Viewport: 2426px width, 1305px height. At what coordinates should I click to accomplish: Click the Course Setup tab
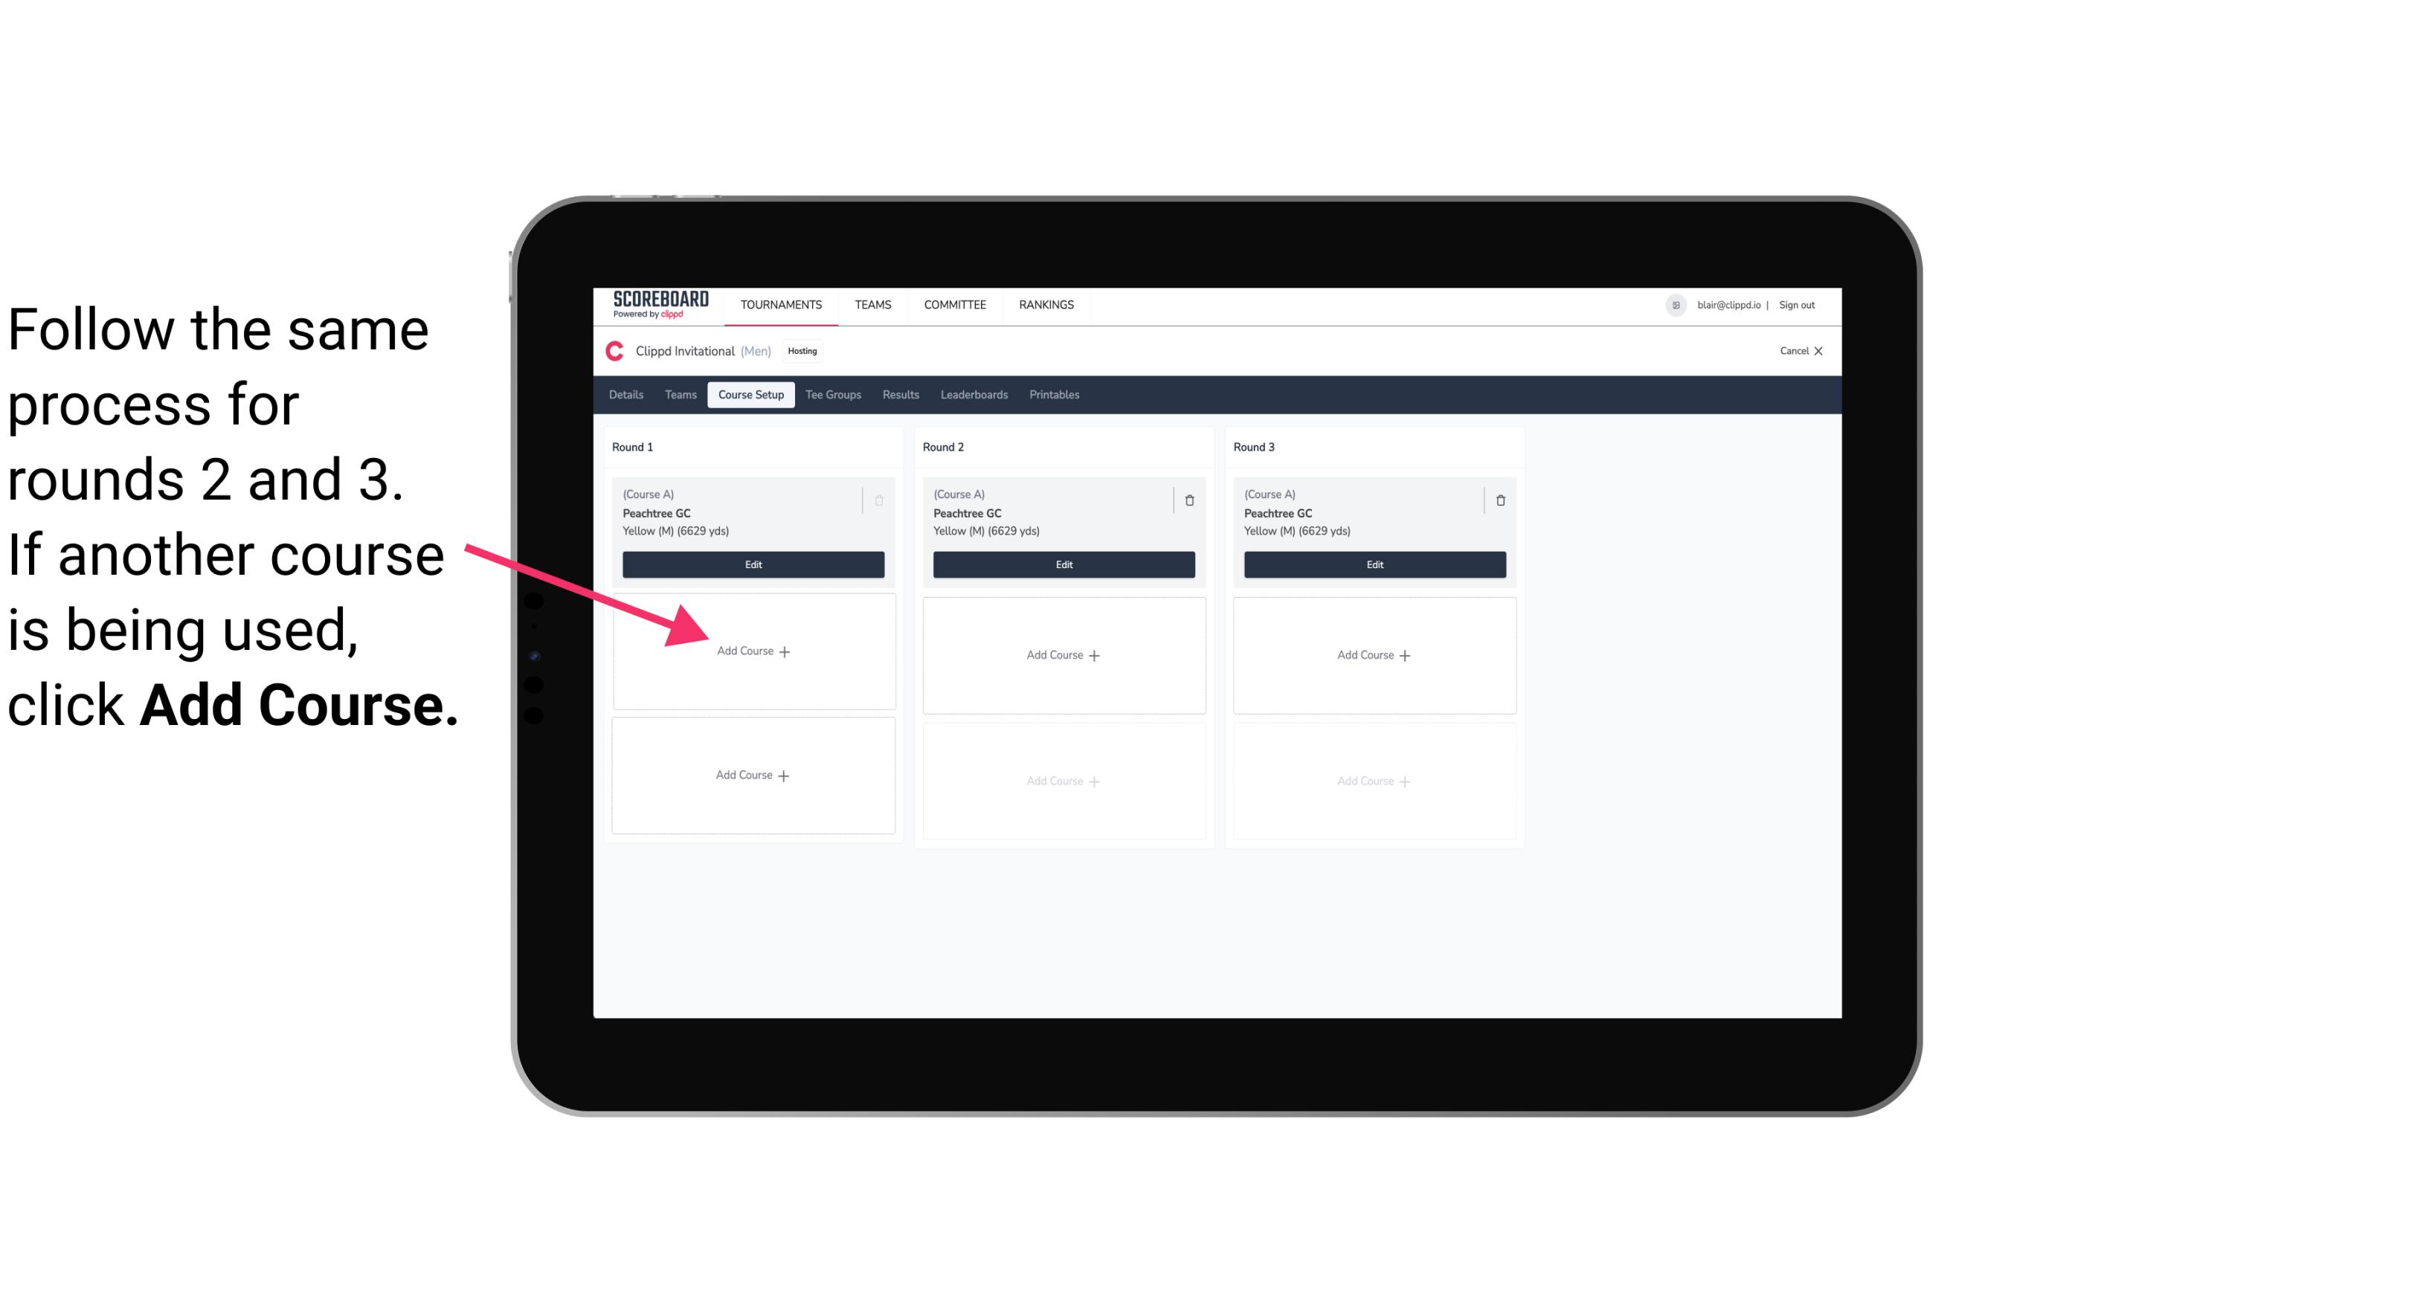click(750, 396)
